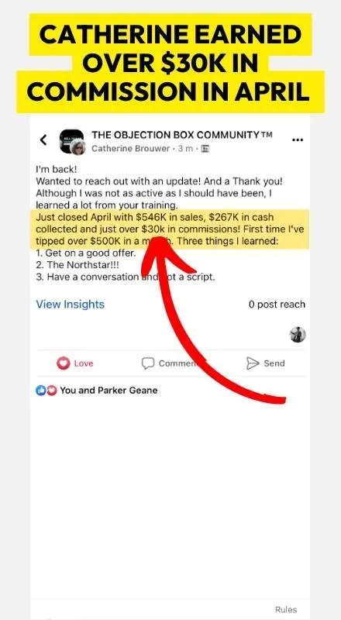
Task: Open the View Insights link
Action: tap(71, 304)
